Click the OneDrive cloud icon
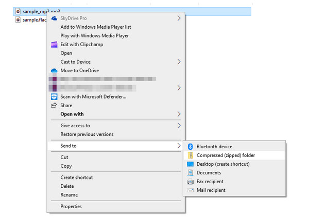The image size is (309, 218). [x=54, y=70]
